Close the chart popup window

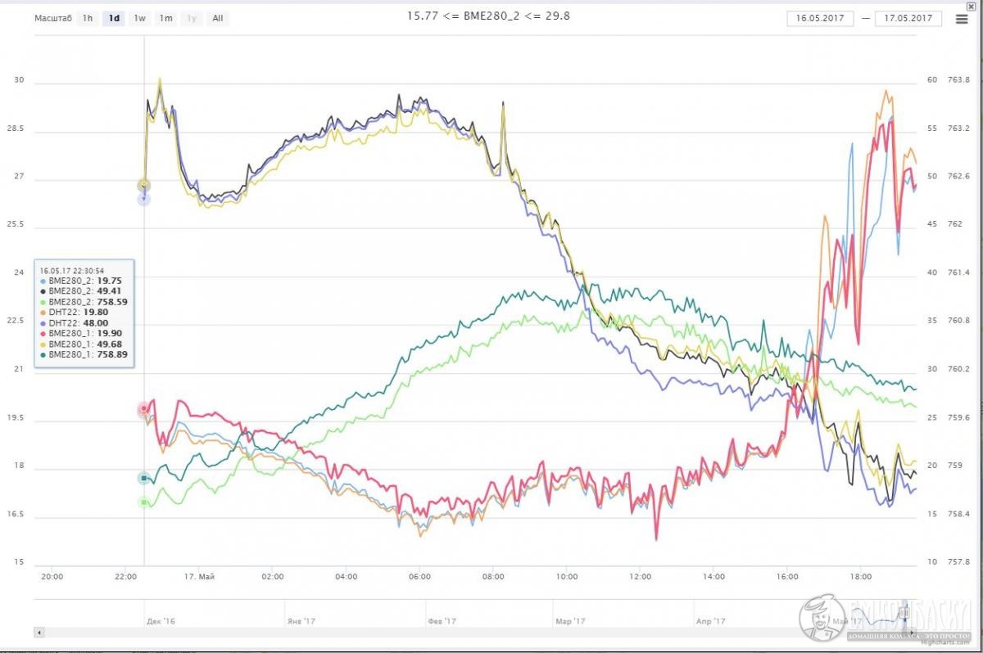coord(972,7)
